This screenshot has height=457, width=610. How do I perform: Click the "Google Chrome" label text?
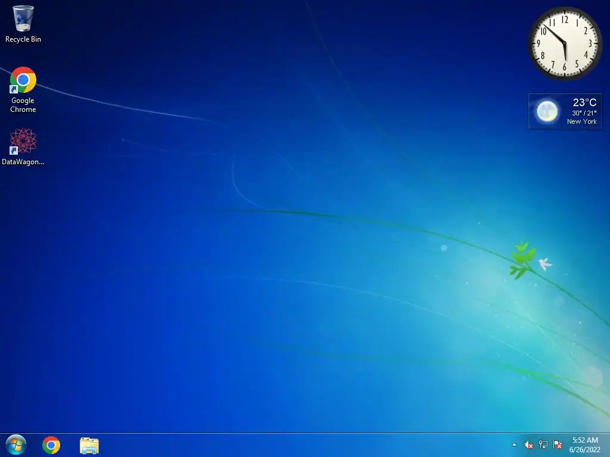point(23,105)
